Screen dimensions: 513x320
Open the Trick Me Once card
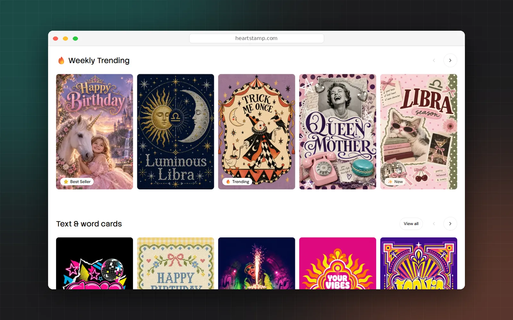(256, 132)
